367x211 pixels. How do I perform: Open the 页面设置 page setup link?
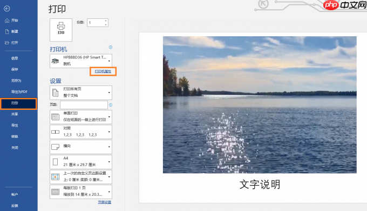coord(105,202)
